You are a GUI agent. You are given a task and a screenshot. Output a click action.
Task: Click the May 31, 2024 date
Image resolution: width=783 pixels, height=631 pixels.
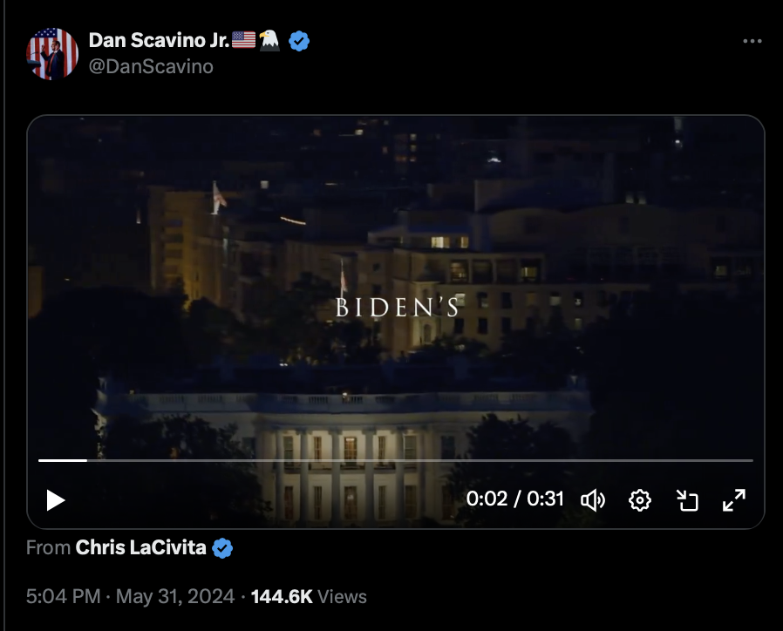[x=175, y=596]
